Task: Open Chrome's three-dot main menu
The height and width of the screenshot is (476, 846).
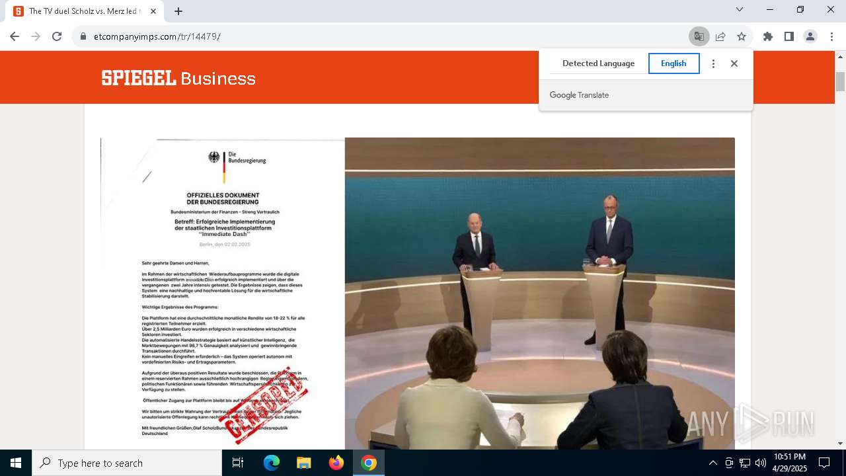Action: pos(831,36)
